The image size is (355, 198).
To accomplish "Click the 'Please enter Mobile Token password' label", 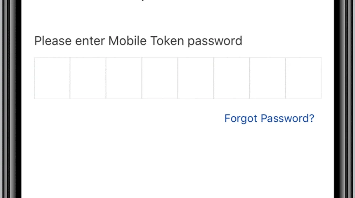I will 138,41.
